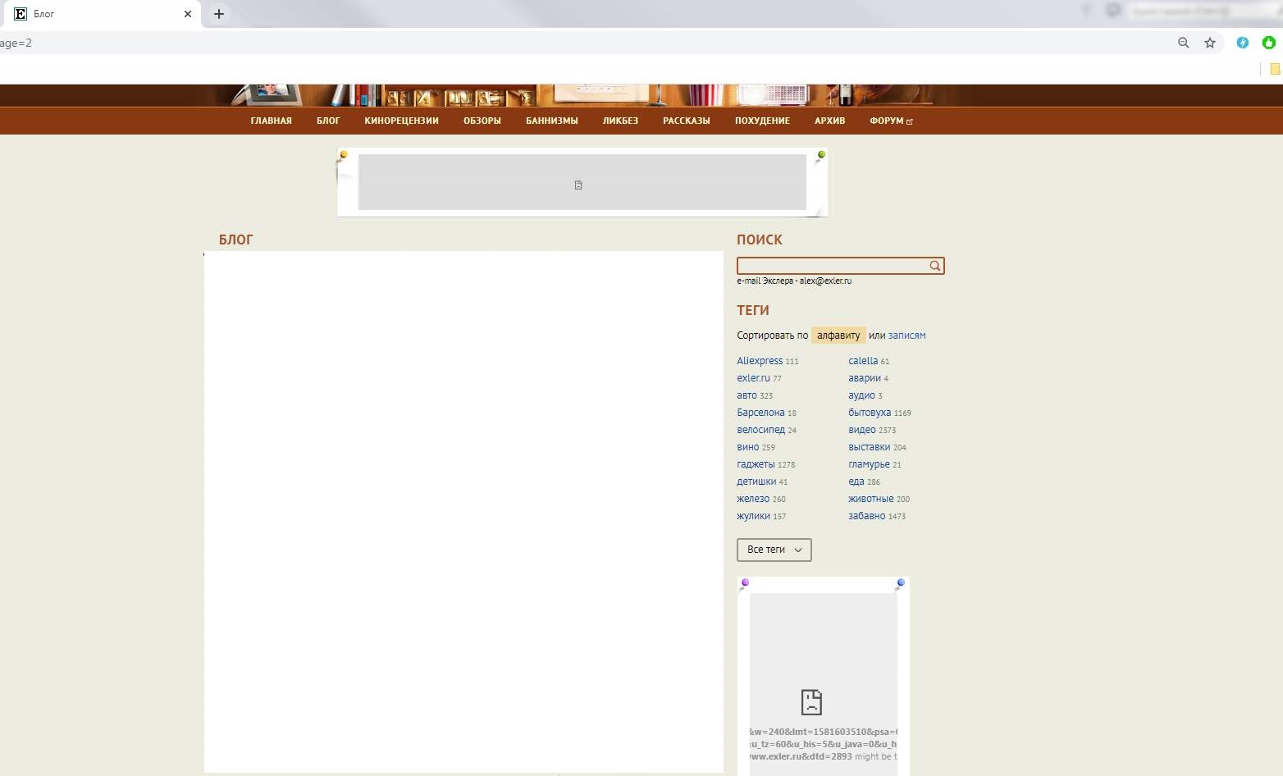Click into the site search input field
Screen dimensions: 1283x776
(831, 266)
